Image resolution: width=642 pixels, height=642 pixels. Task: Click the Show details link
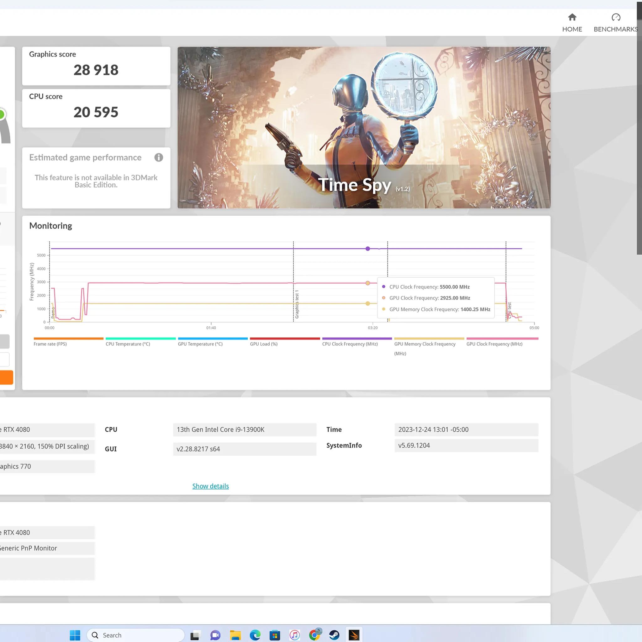(210, 486)
